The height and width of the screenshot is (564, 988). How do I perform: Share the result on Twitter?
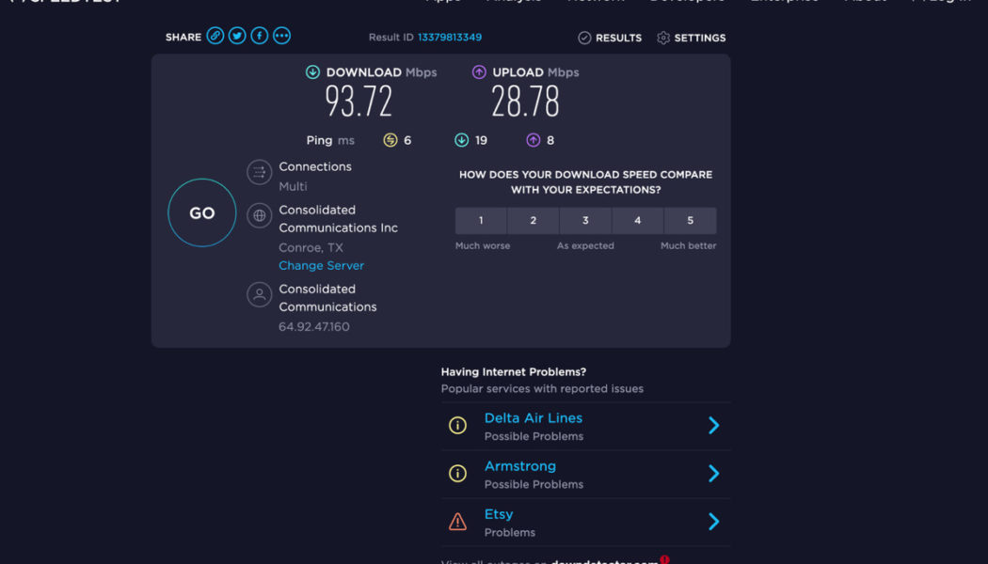click(x=235, y=36)
